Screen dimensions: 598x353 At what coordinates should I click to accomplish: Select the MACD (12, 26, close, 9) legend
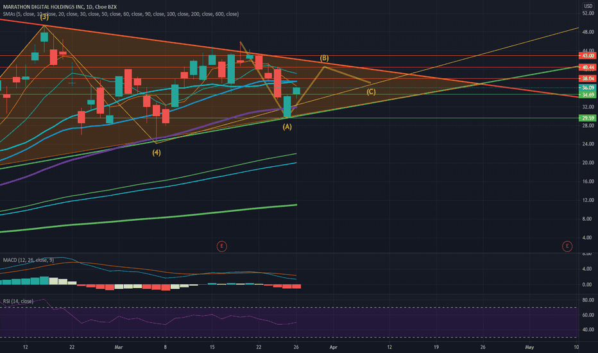click(x=28, y=260)
